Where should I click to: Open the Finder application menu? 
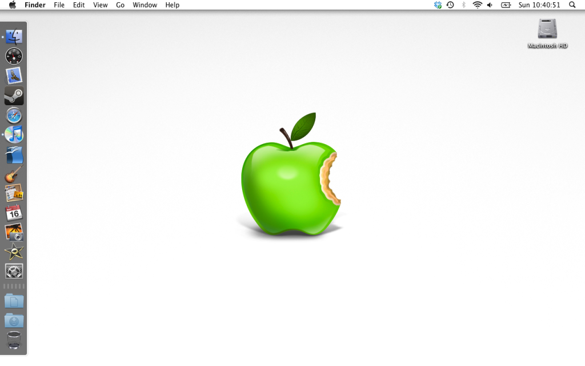(35, 5)
